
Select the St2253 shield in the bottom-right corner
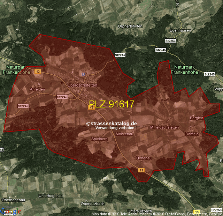216,210
